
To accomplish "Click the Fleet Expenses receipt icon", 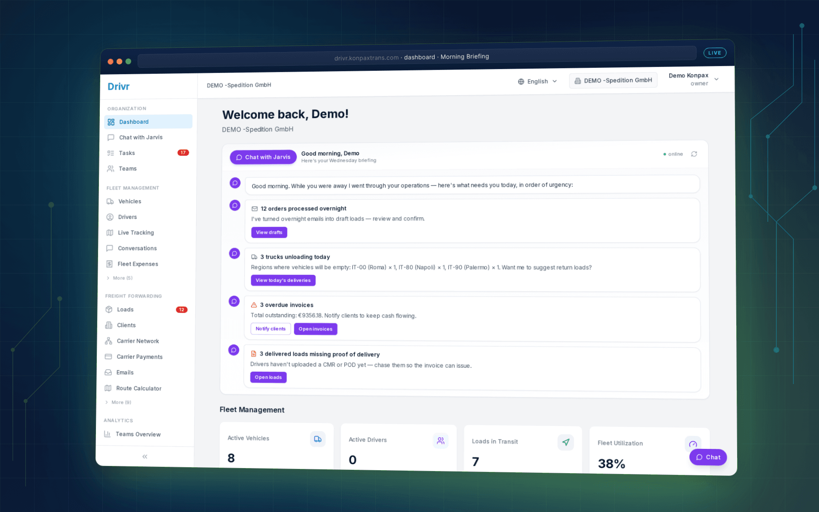I will [109, 264].
